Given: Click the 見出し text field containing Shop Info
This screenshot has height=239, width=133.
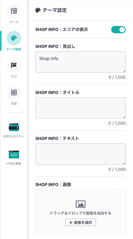Looking at the screenshot, I should [x=81, y=62].
